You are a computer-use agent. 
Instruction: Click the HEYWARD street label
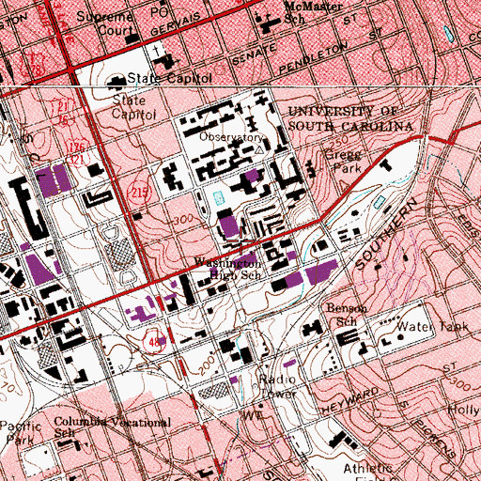coord(349,401)
